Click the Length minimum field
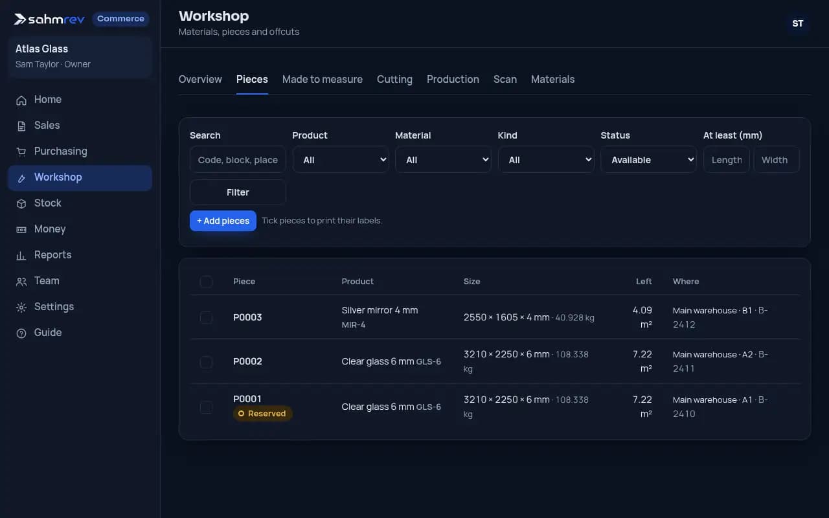 [x=727, y=160]
